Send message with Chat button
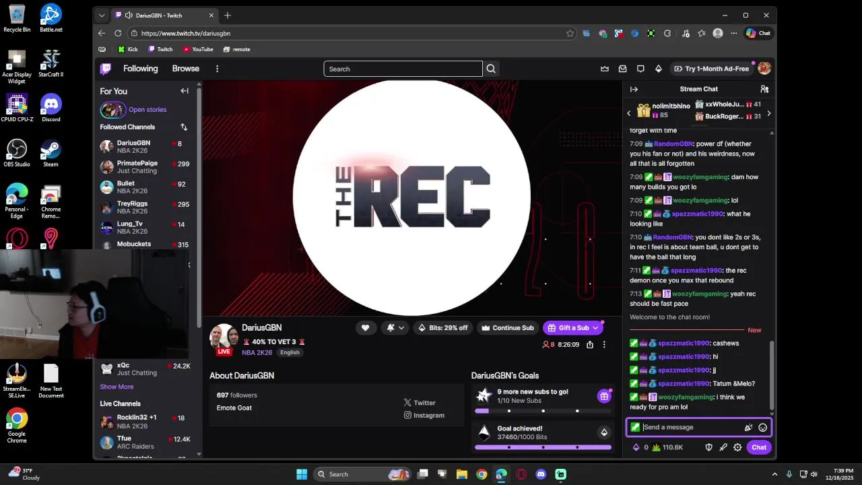This screenshot has height=485, width=862. point(759,447)
